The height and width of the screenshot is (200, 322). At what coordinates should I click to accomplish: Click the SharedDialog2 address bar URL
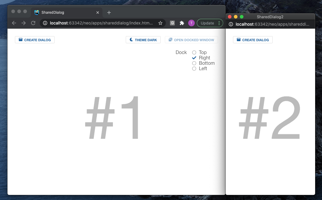tap(272, 24)
